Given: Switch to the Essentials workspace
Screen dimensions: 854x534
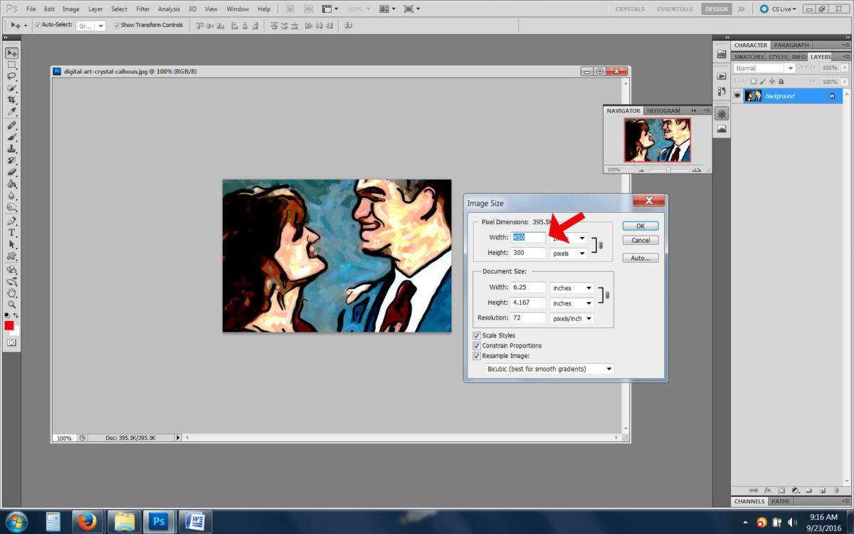Looking at the screenshot, I should [675, 9].
